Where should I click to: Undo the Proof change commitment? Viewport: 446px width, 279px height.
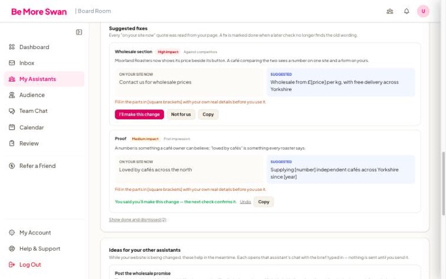(x=245, y=202)
